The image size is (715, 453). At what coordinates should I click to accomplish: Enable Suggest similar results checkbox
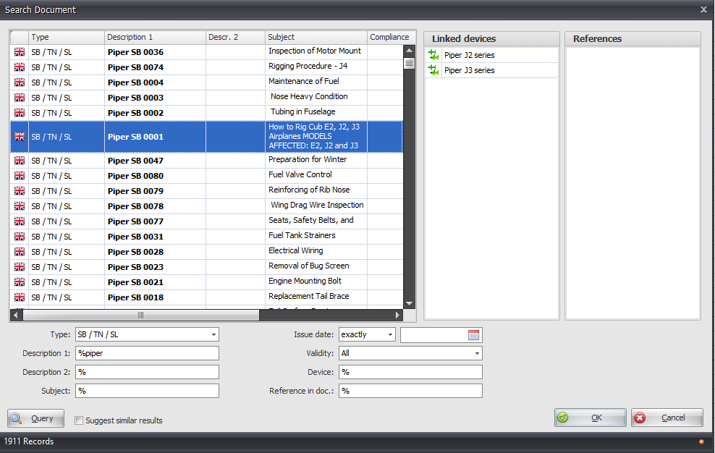(79, 420)
